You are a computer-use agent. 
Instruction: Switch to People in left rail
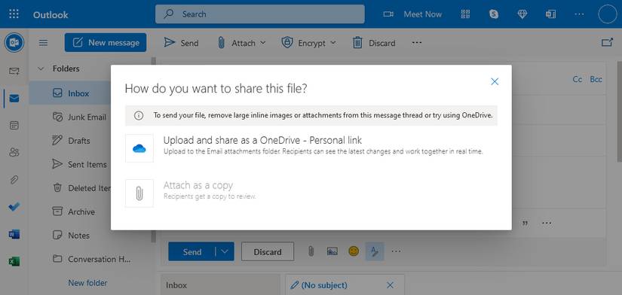[14, 153]
